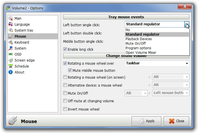The image size is (198, 133).
Task: Click the Schedule calendar icon
Action: [x=10, y=66]
